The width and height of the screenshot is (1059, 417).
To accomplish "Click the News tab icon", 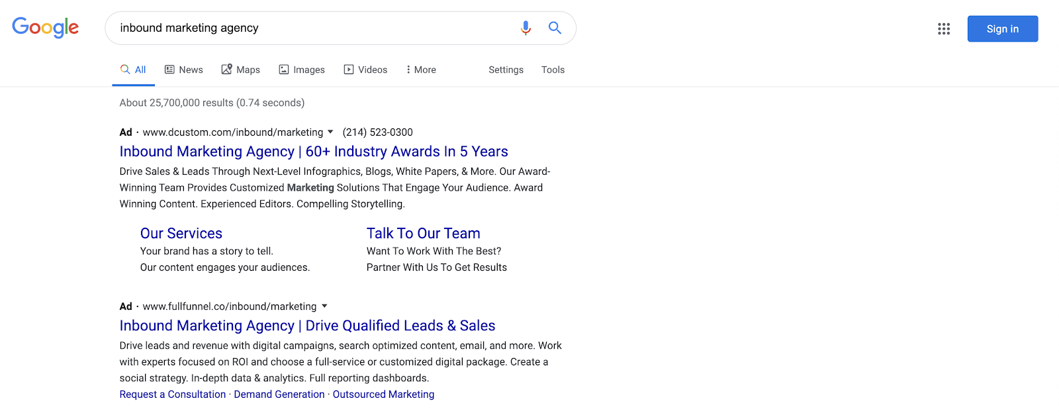I will [x=169, y=69].
